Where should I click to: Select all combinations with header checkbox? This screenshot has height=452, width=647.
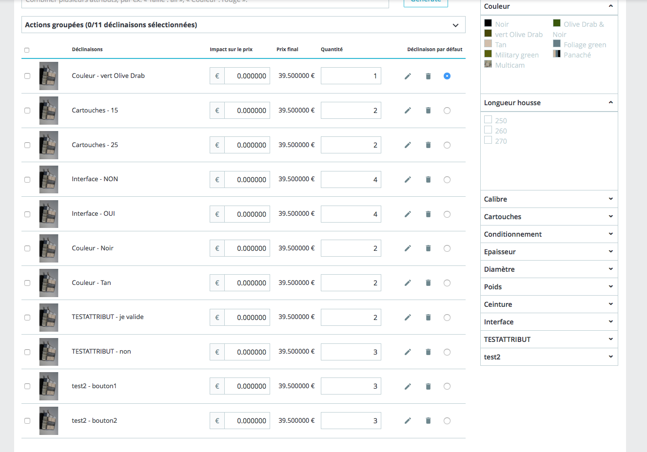(27, 50)
